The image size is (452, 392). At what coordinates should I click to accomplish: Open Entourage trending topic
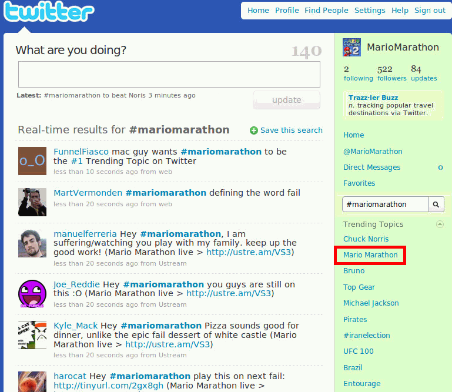click(361, 384)
